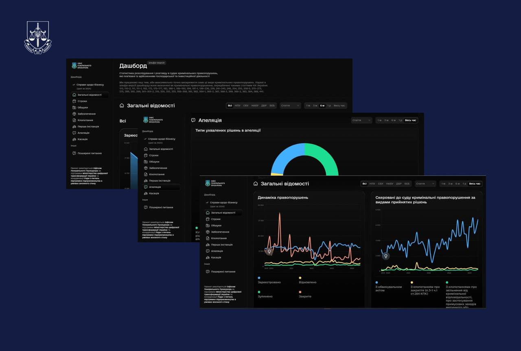
Task: Open Поширені питання icon in front window sidebar
Action: pos(208,272)
